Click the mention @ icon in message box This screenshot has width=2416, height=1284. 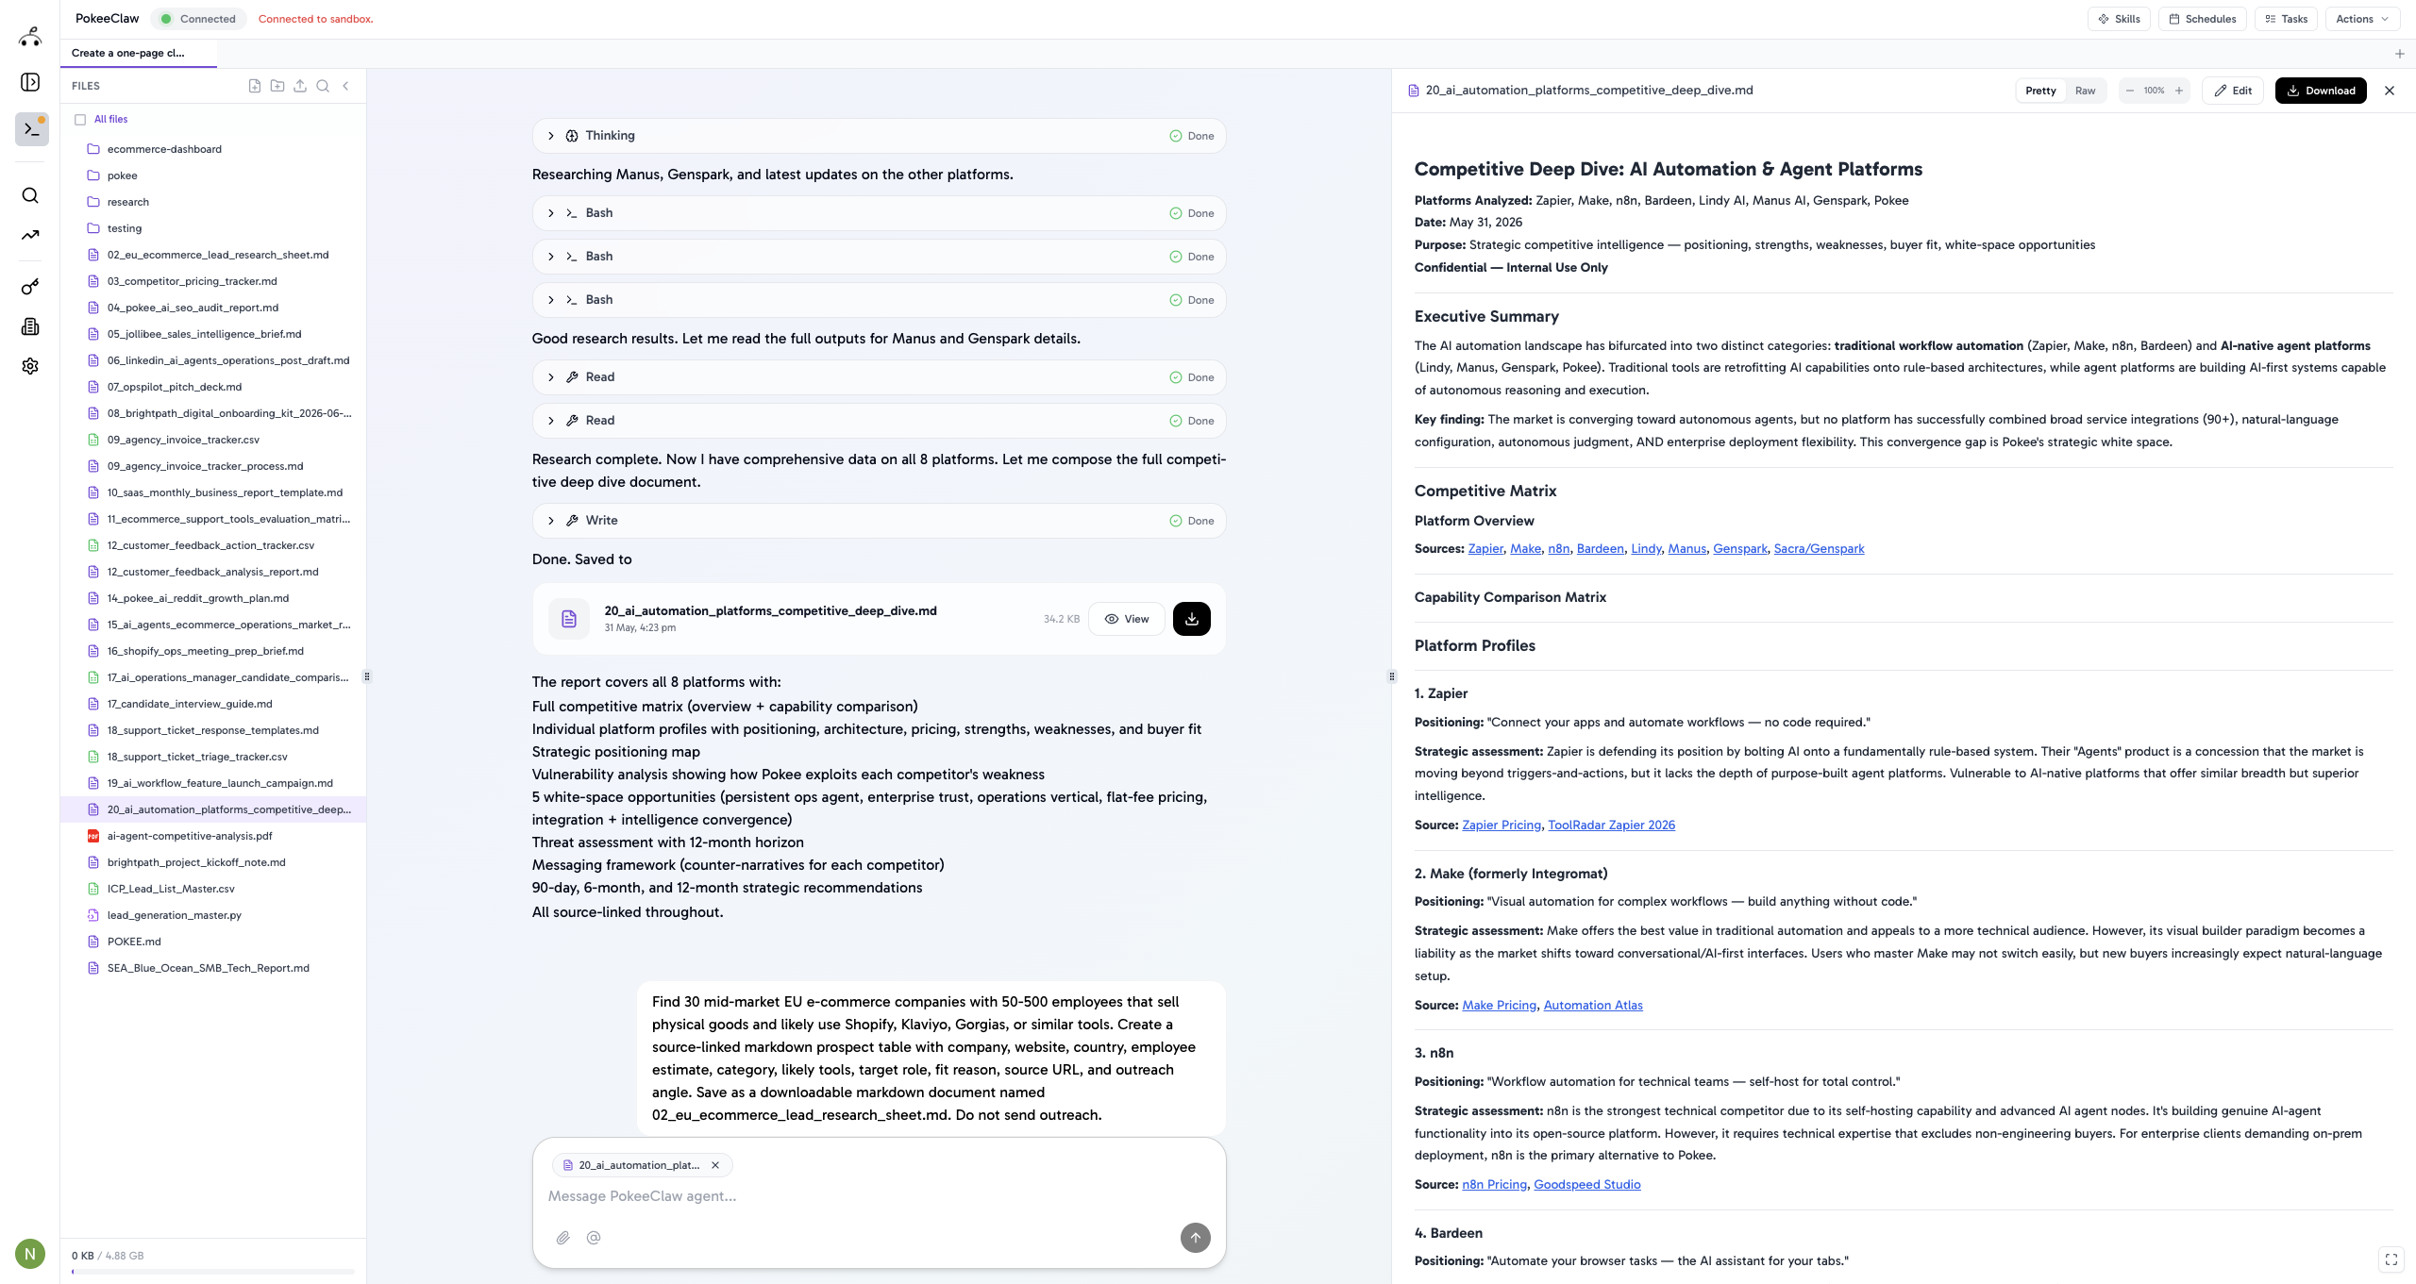pos(594,1238)
